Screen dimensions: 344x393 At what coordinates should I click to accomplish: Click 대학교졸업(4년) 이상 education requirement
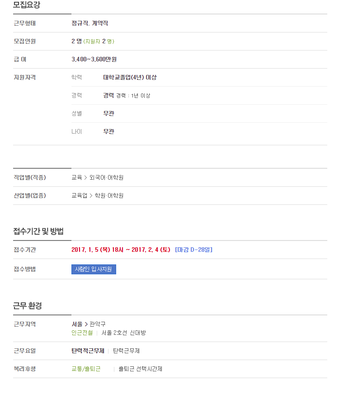point(130,78)
